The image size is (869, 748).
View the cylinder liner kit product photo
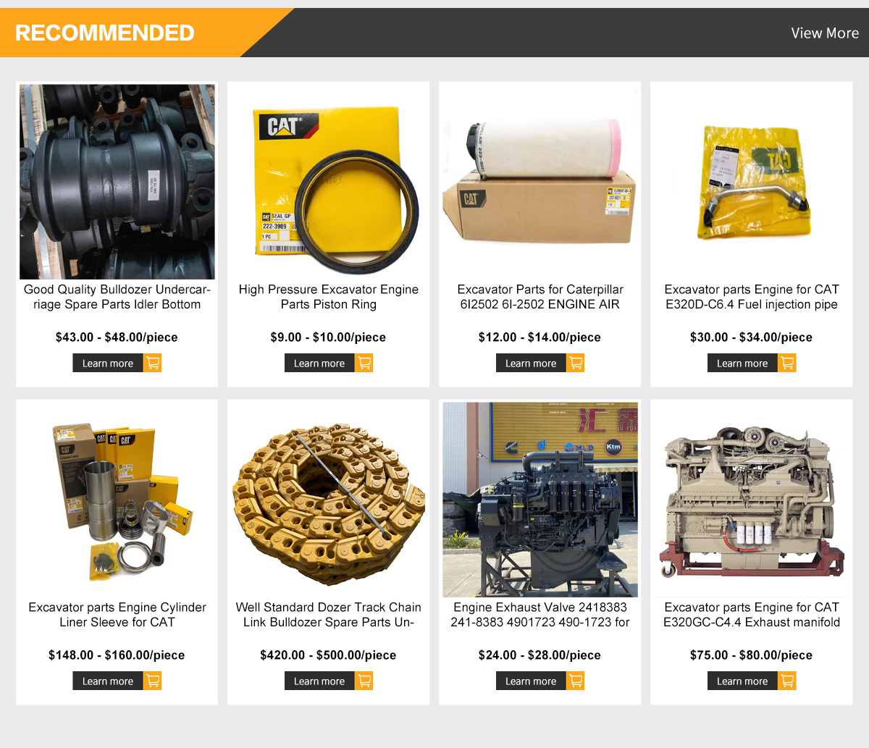coord(117,500)
